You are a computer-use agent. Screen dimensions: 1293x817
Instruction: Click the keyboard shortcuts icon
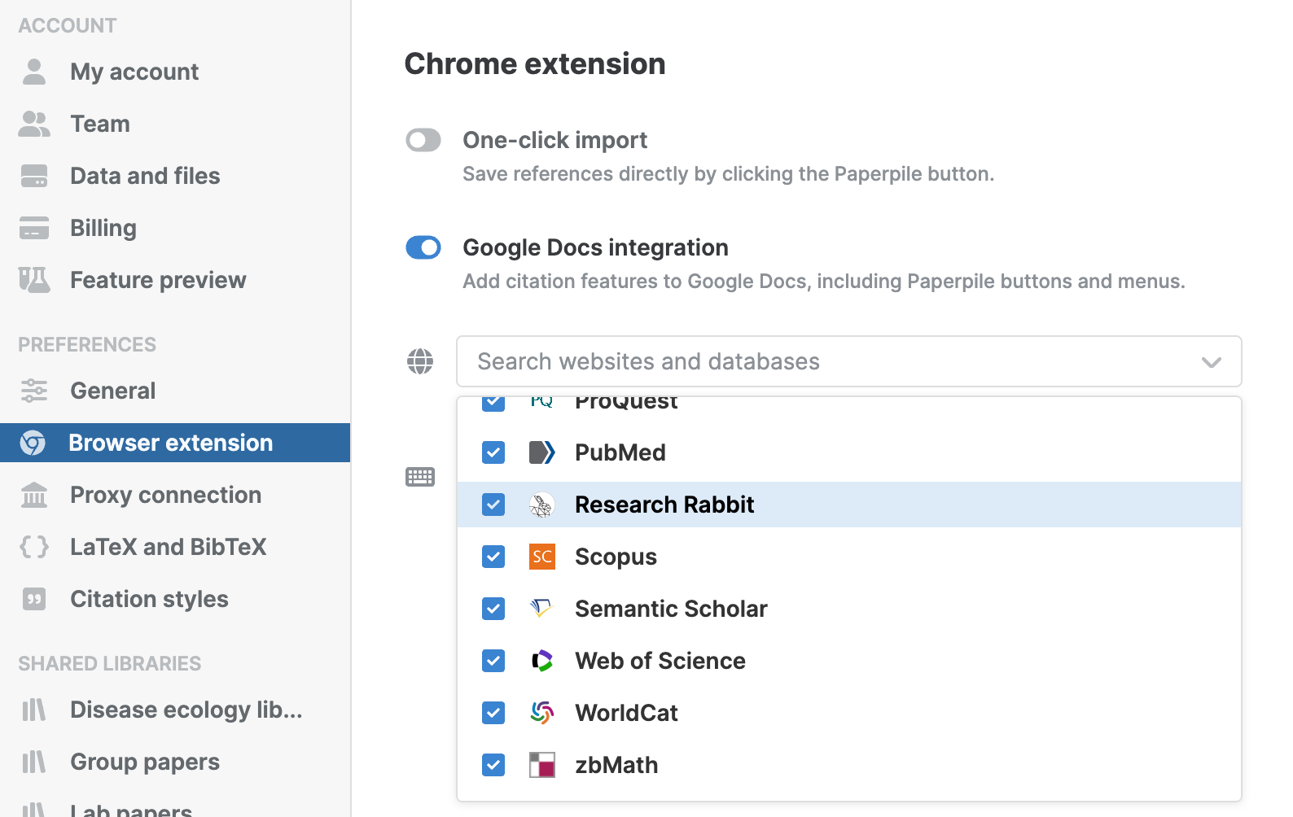420,477
